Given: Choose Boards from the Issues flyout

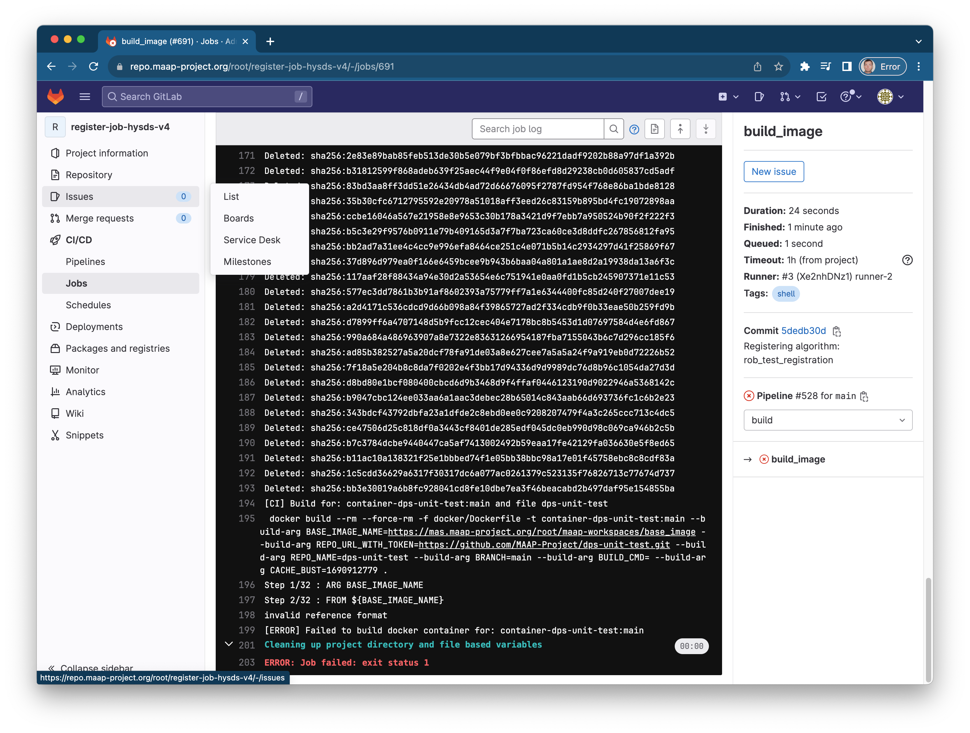Looking at the screenshot, I should 260,218.
